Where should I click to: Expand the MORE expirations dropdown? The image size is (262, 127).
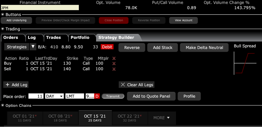tap(162, 118)
